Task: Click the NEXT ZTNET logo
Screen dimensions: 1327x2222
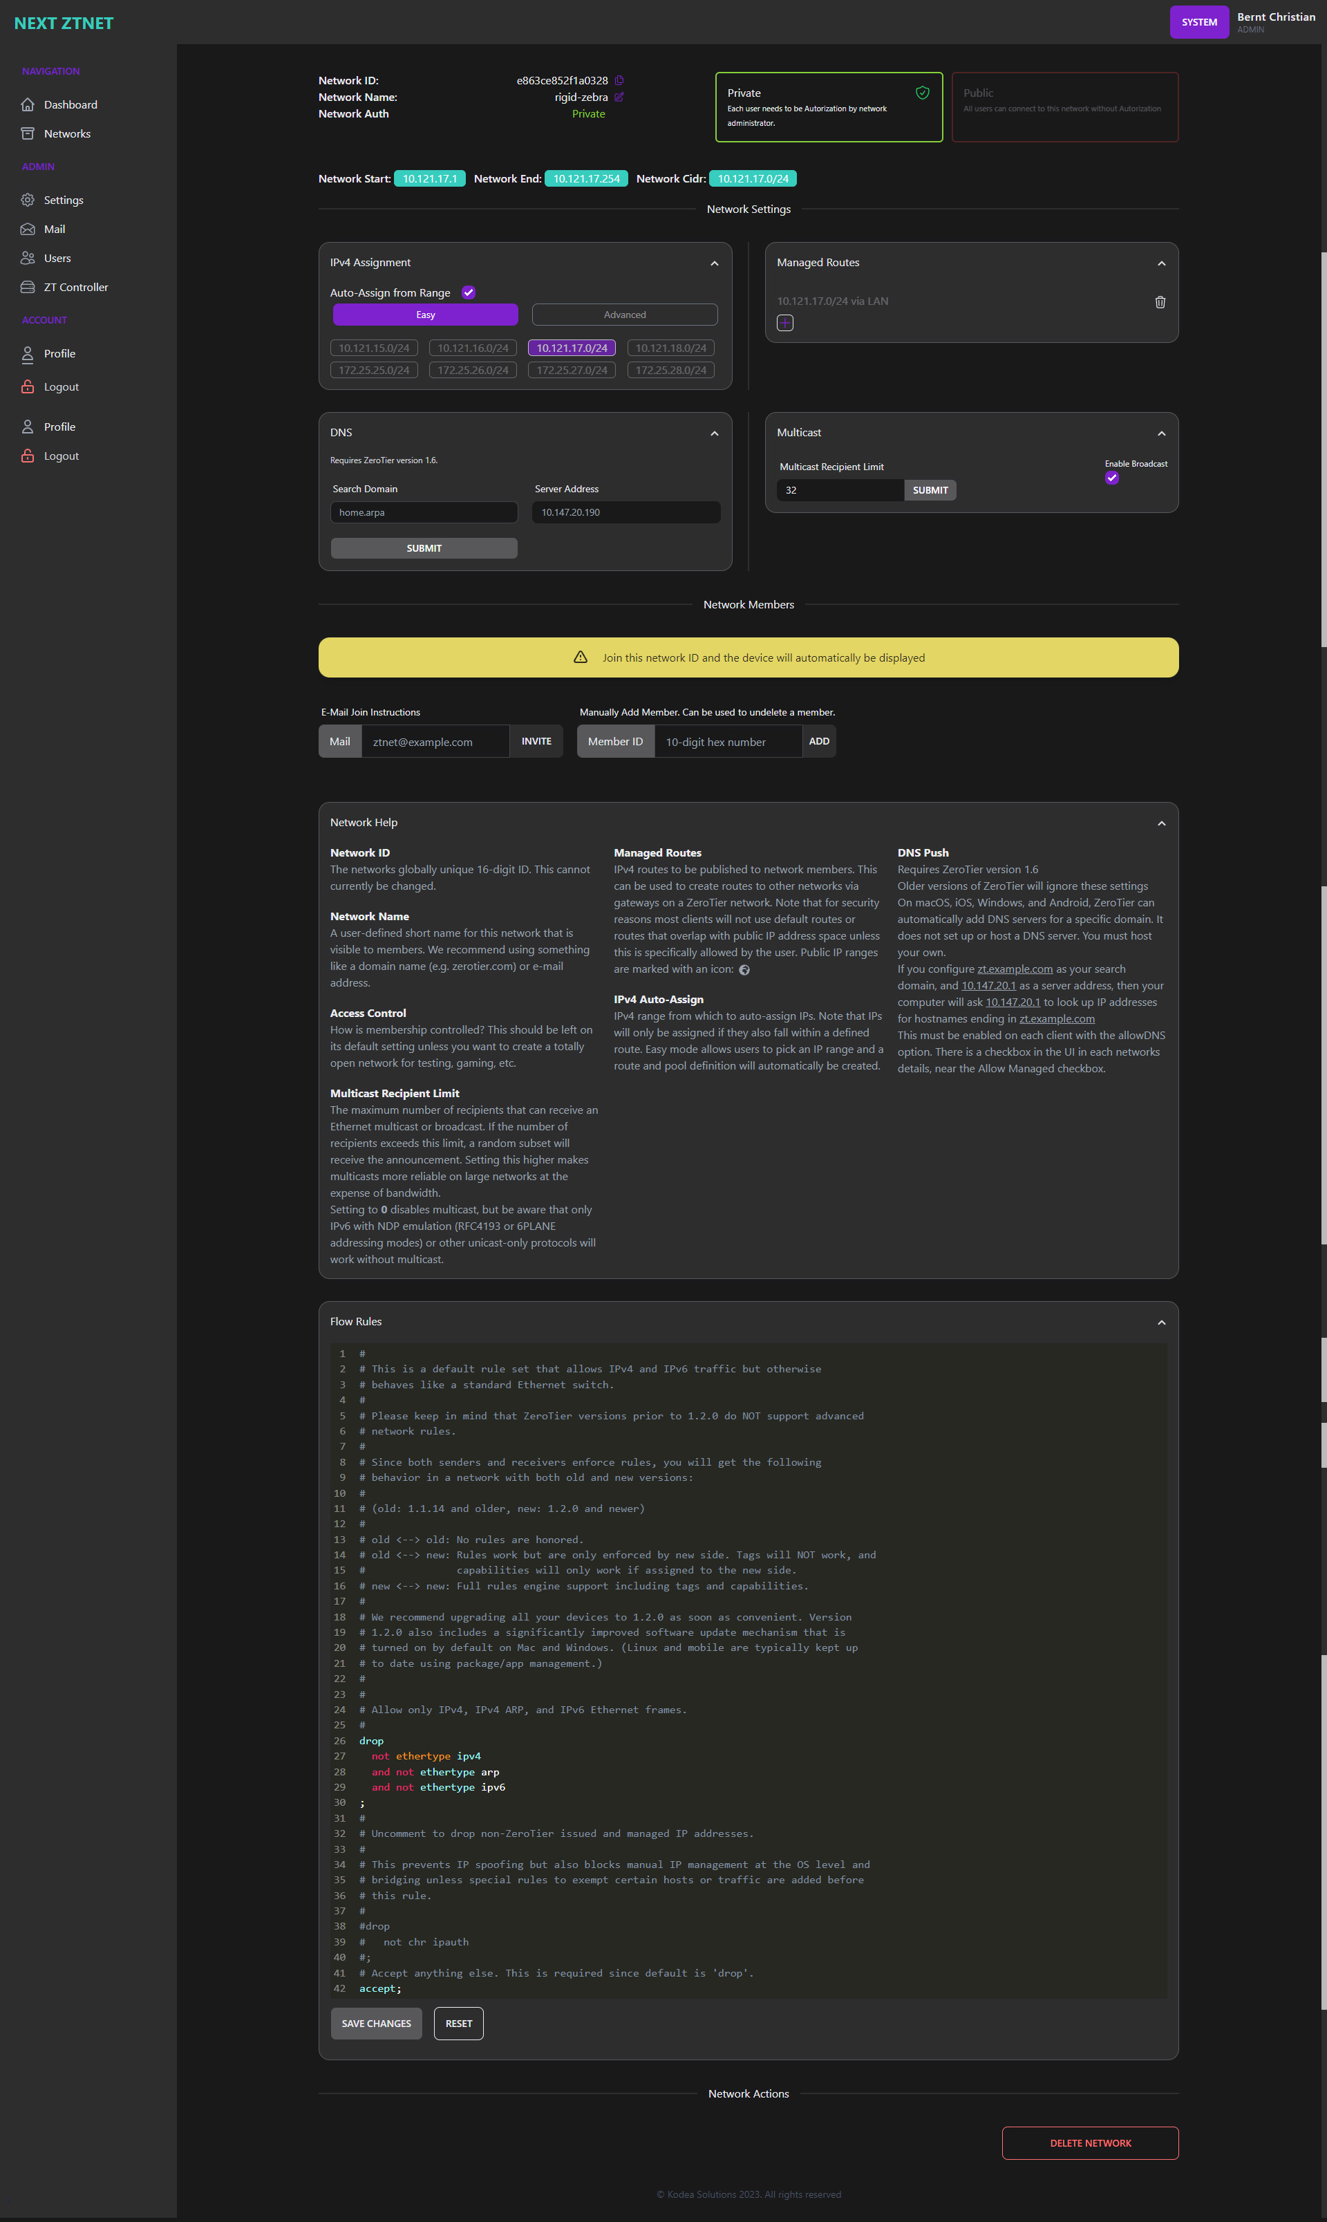Action: (x=64, y=24)
